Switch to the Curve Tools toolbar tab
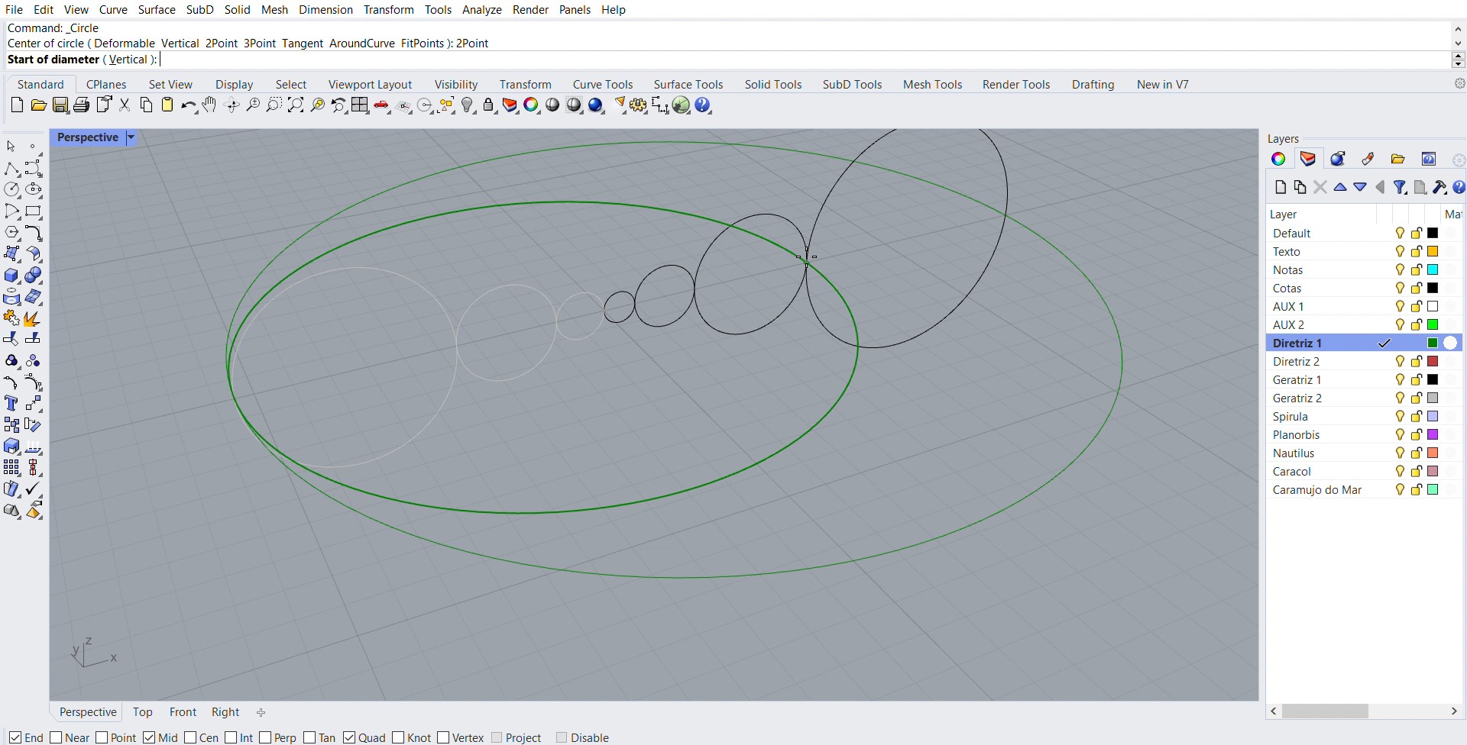The height and width of the screenshot is (745, 1467). [603, 85]
